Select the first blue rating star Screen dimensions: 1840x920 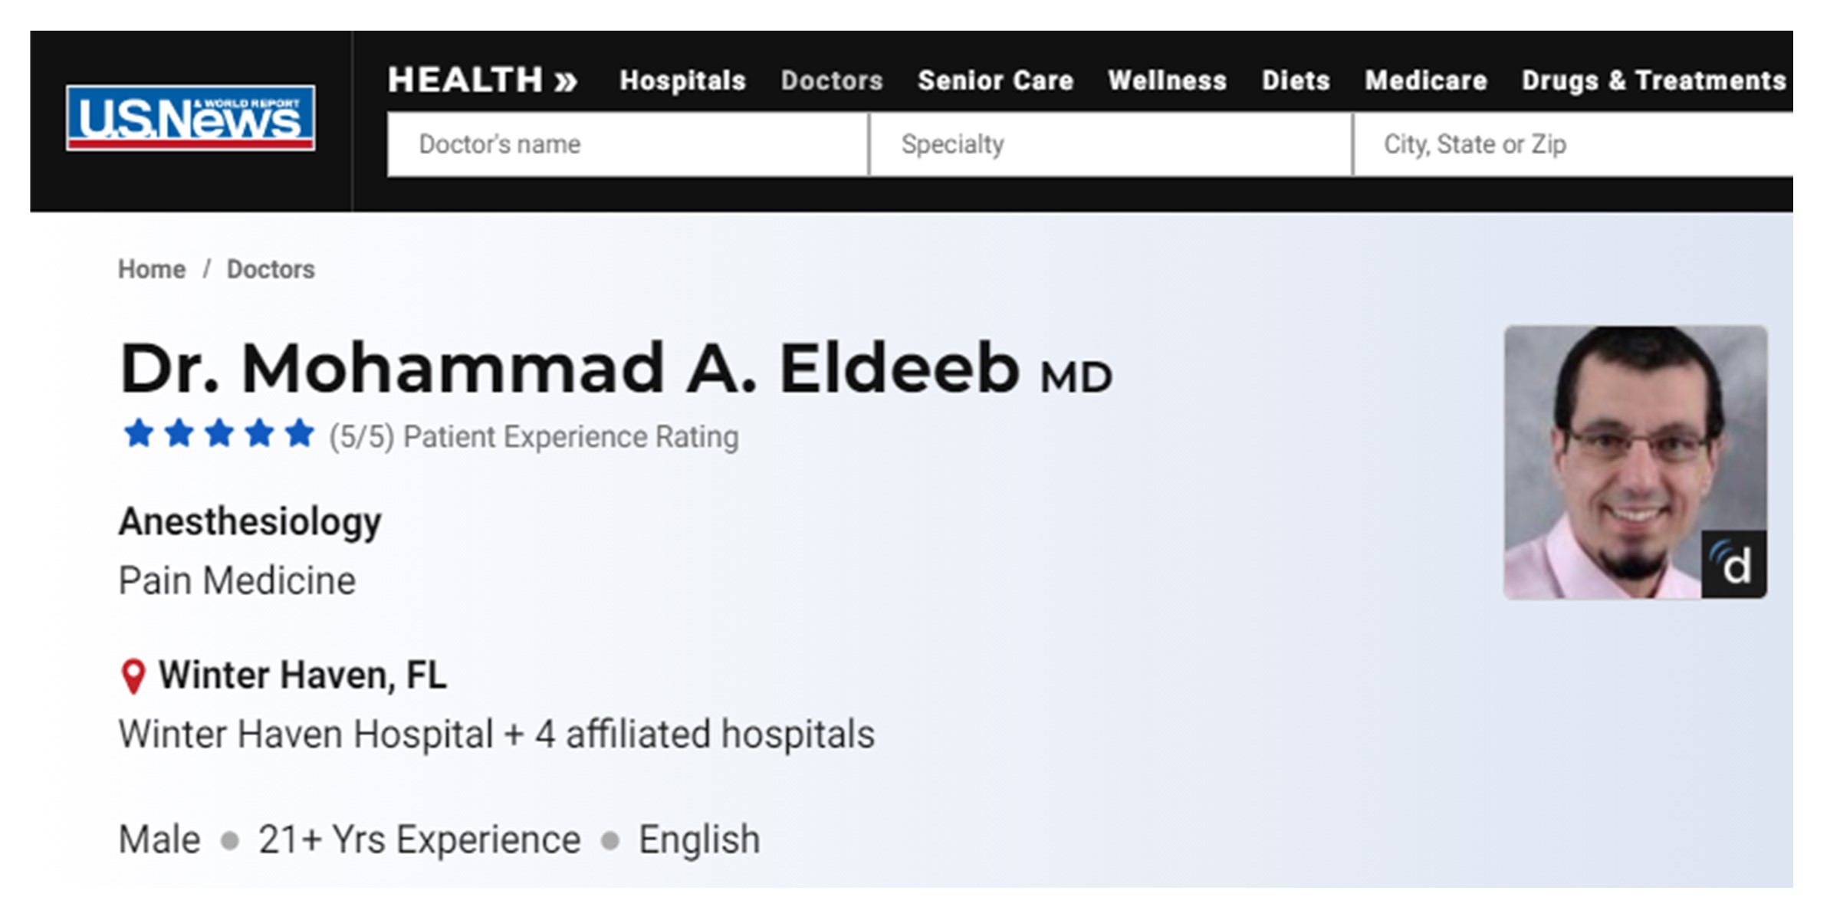139,434
